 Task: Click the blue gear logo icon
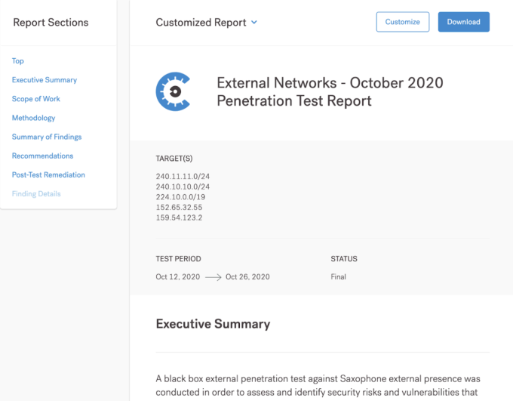click(173, 91)
